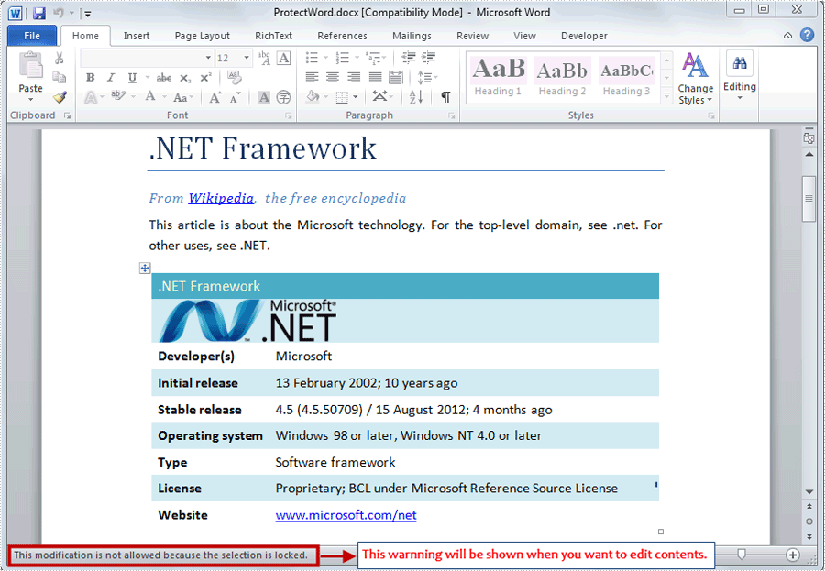Click the Font Color A icon
This screenshot has width=825, height=571.
(150, 96)
